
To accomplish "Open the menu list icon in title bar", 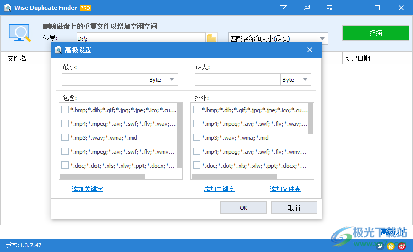I will click(330, 8).
